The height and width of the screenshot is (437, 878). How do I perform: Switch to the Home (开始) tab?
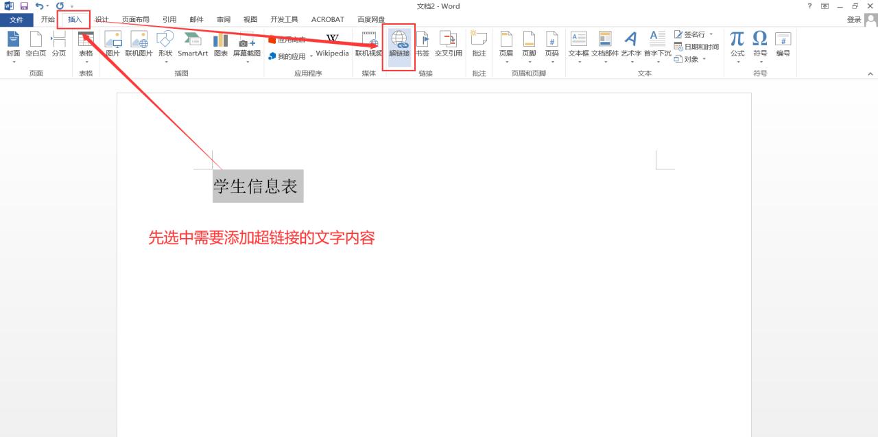[x=47, y=20]
